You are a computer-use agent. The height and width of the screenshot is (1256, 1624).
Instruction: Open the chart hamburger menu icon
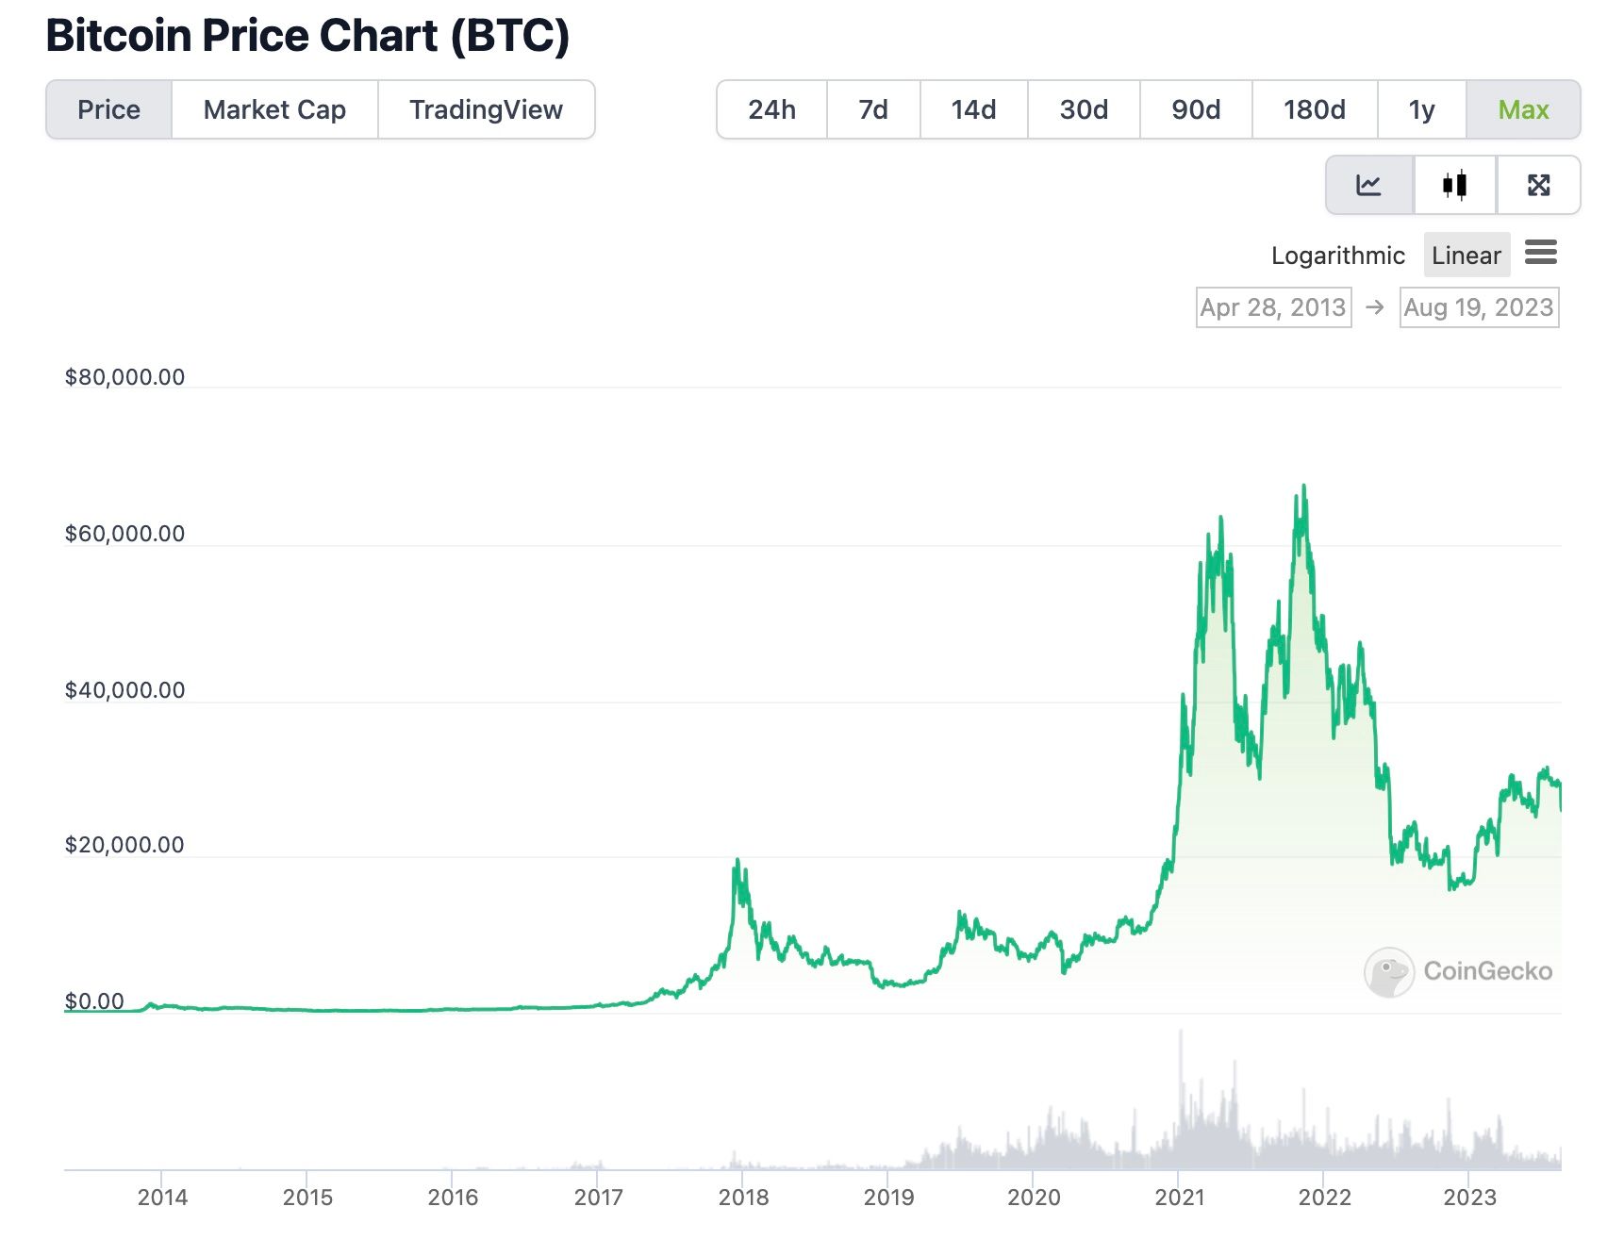(x=1540, y=253)
